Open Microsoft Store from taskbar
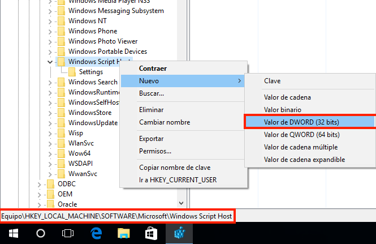The width and height of the screenshot is (376, 244). pyautogui.click(x=151, y=233)
